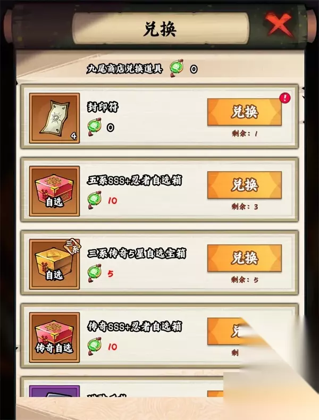Click the 兑换 button for 传奇SSS+忍者自选箱
Viewport: 319px width, 420px height.
coord(228,331)
